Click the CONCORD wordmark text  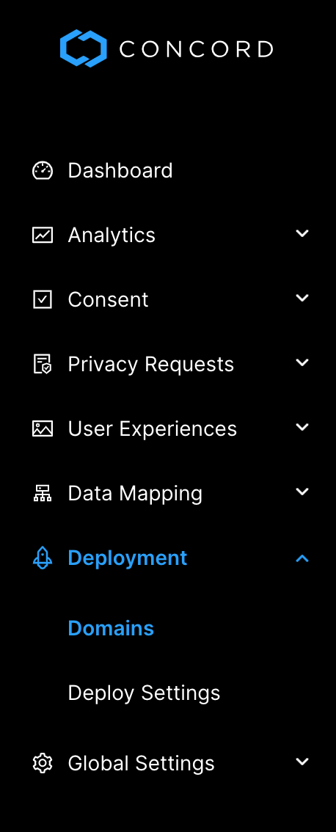(x=196, y=49)
